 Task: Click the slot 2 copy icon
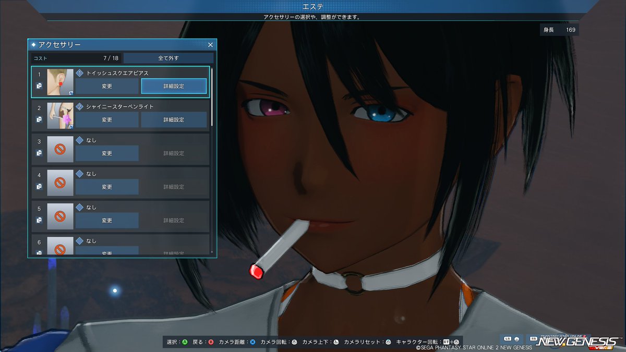pyautogui.click(x=39, y=119)
